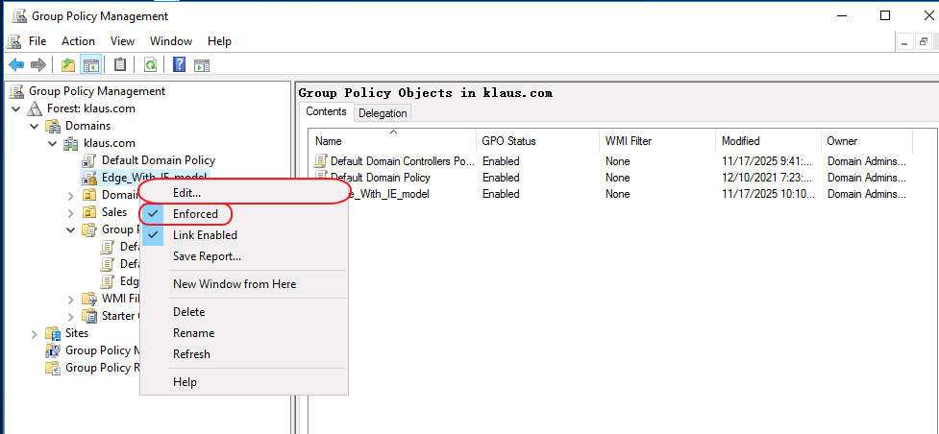
Task: Open the Help question mark toolbar icon
Action: pos(179,65)
